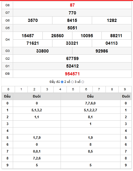Click the G6 row label

click(x=7, y=20)
